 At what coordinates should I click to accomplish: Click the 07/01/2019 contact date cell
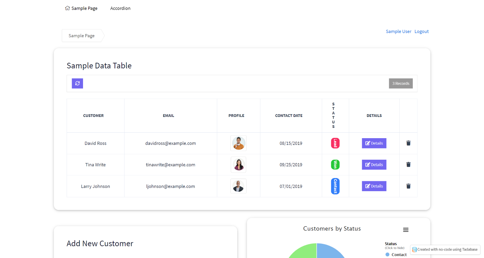291,186
